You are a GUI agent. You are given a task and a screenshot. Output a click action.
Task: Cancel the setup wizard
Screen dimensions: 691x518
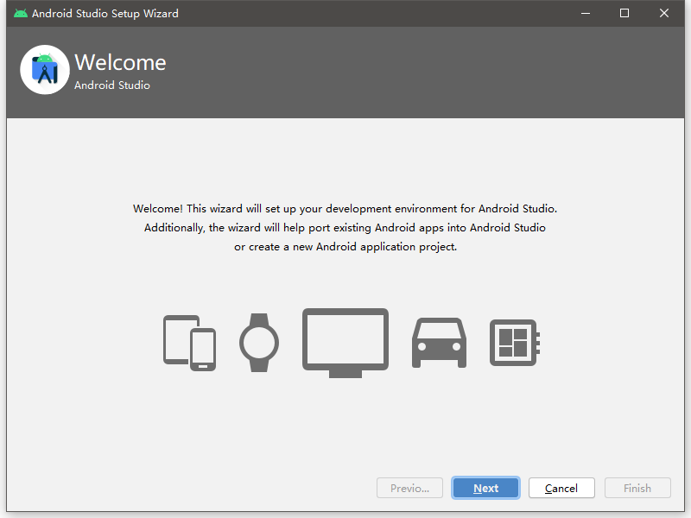[x=561, y=488]
